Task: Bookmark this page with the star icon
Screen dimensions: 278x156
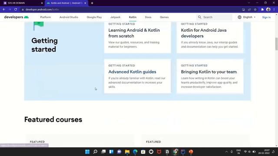Action: 255,10
